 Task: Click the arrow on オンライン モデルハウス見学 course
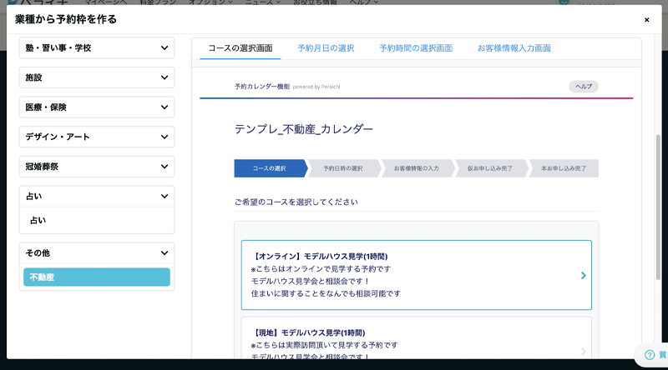click(583, 275)
